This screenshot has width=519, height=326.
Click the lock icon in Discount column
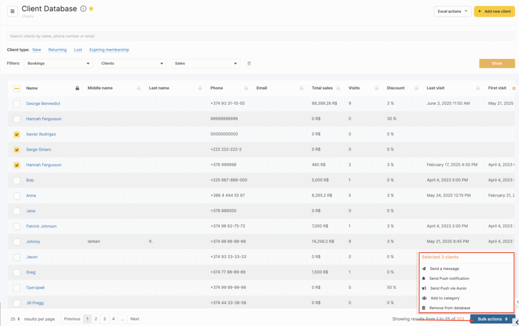[417, 88]
